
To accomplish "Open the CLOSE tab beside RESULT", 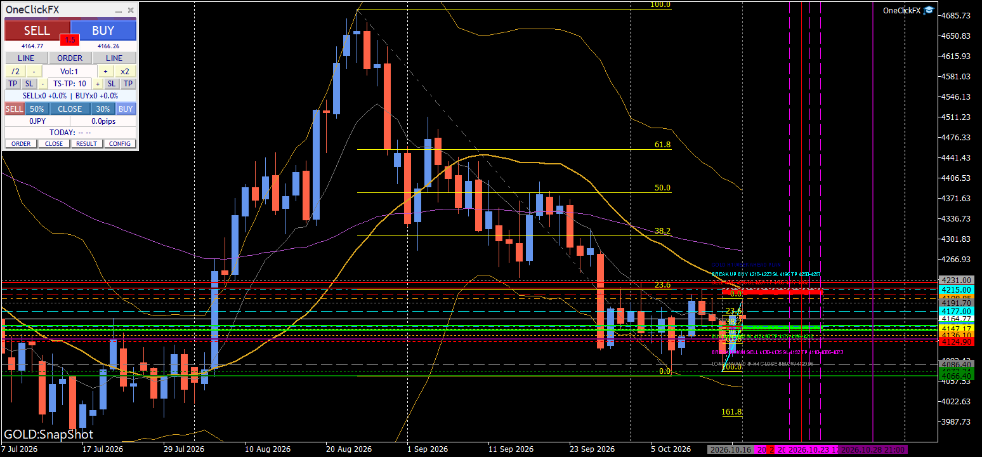I will [54, 143].
